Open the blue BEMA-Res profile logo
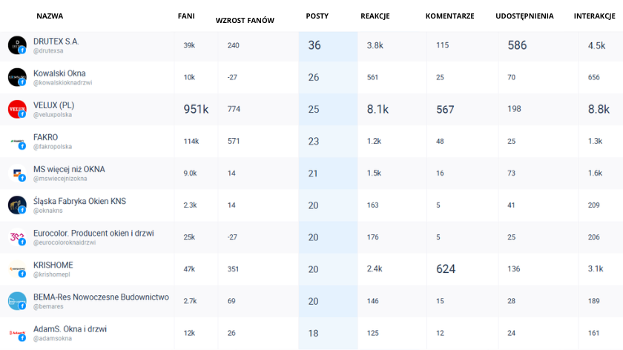This screenshot has height=350, width=623. 17,301
